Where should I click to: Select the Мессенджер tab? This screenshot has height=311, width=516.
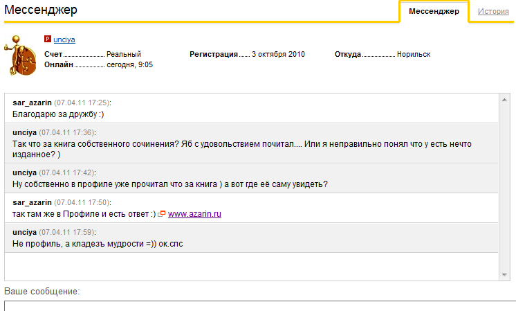[x=434, y=12]
